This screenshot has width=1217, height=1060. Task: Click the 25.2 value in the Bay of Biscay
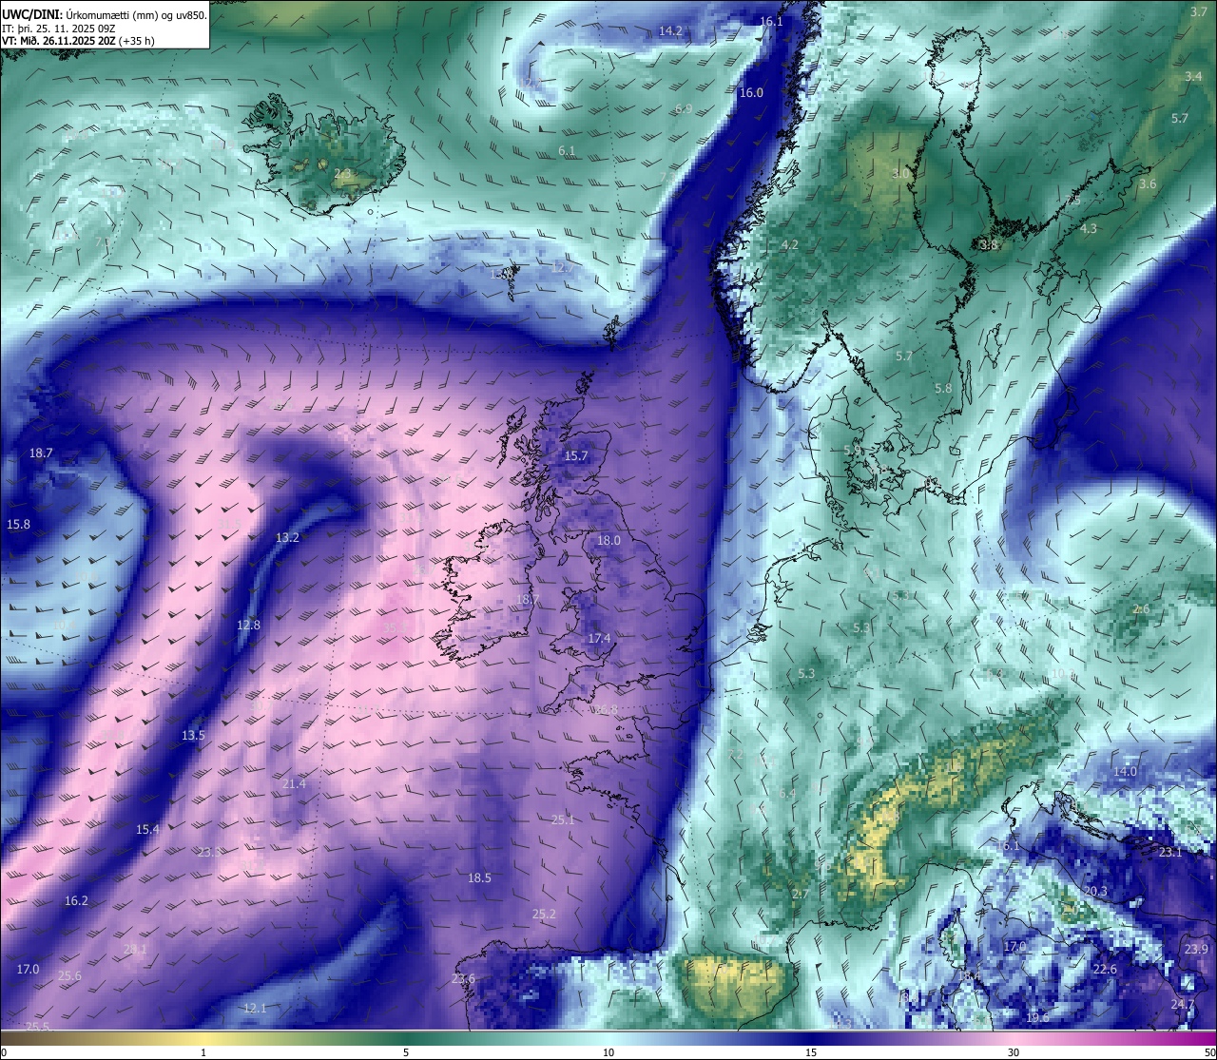(544, 915)
